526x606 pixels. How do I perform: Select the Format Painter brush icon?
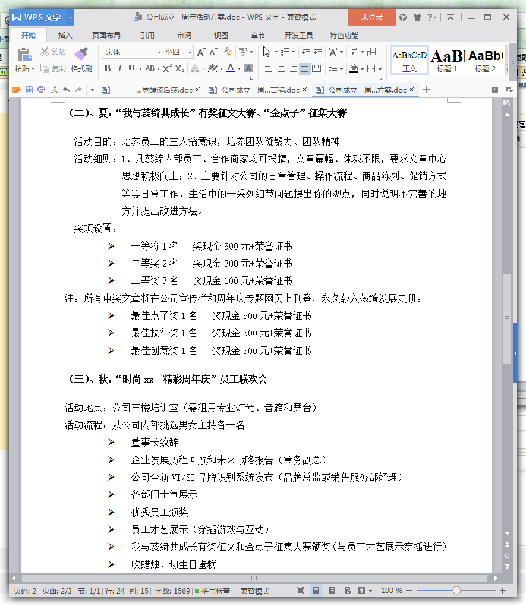pos(81,53)
